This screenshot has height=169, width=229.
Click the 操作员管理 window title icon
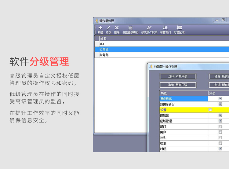click(96, 21)
